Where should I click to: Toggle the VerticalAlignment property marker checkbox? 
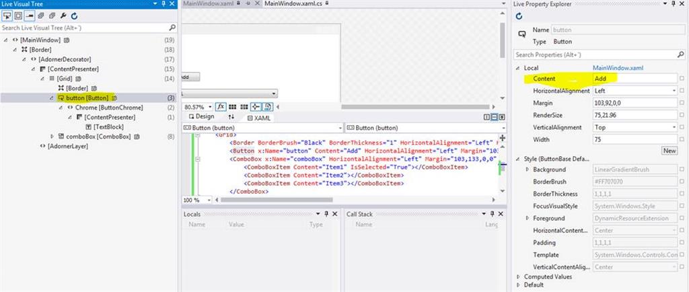click(682, 127)
